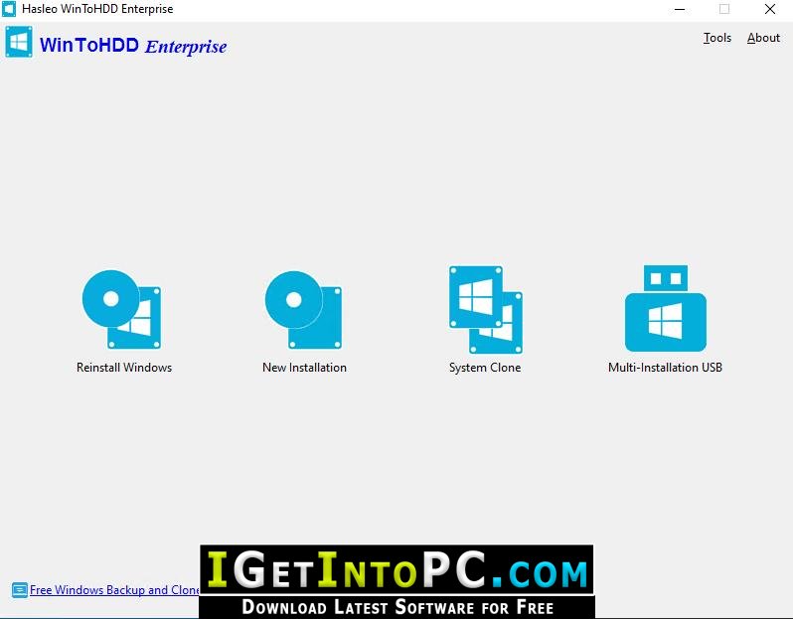Click the Reinstall Windows disc icon
The height and width of the screenshot is (619, 793).
point(122,310)
